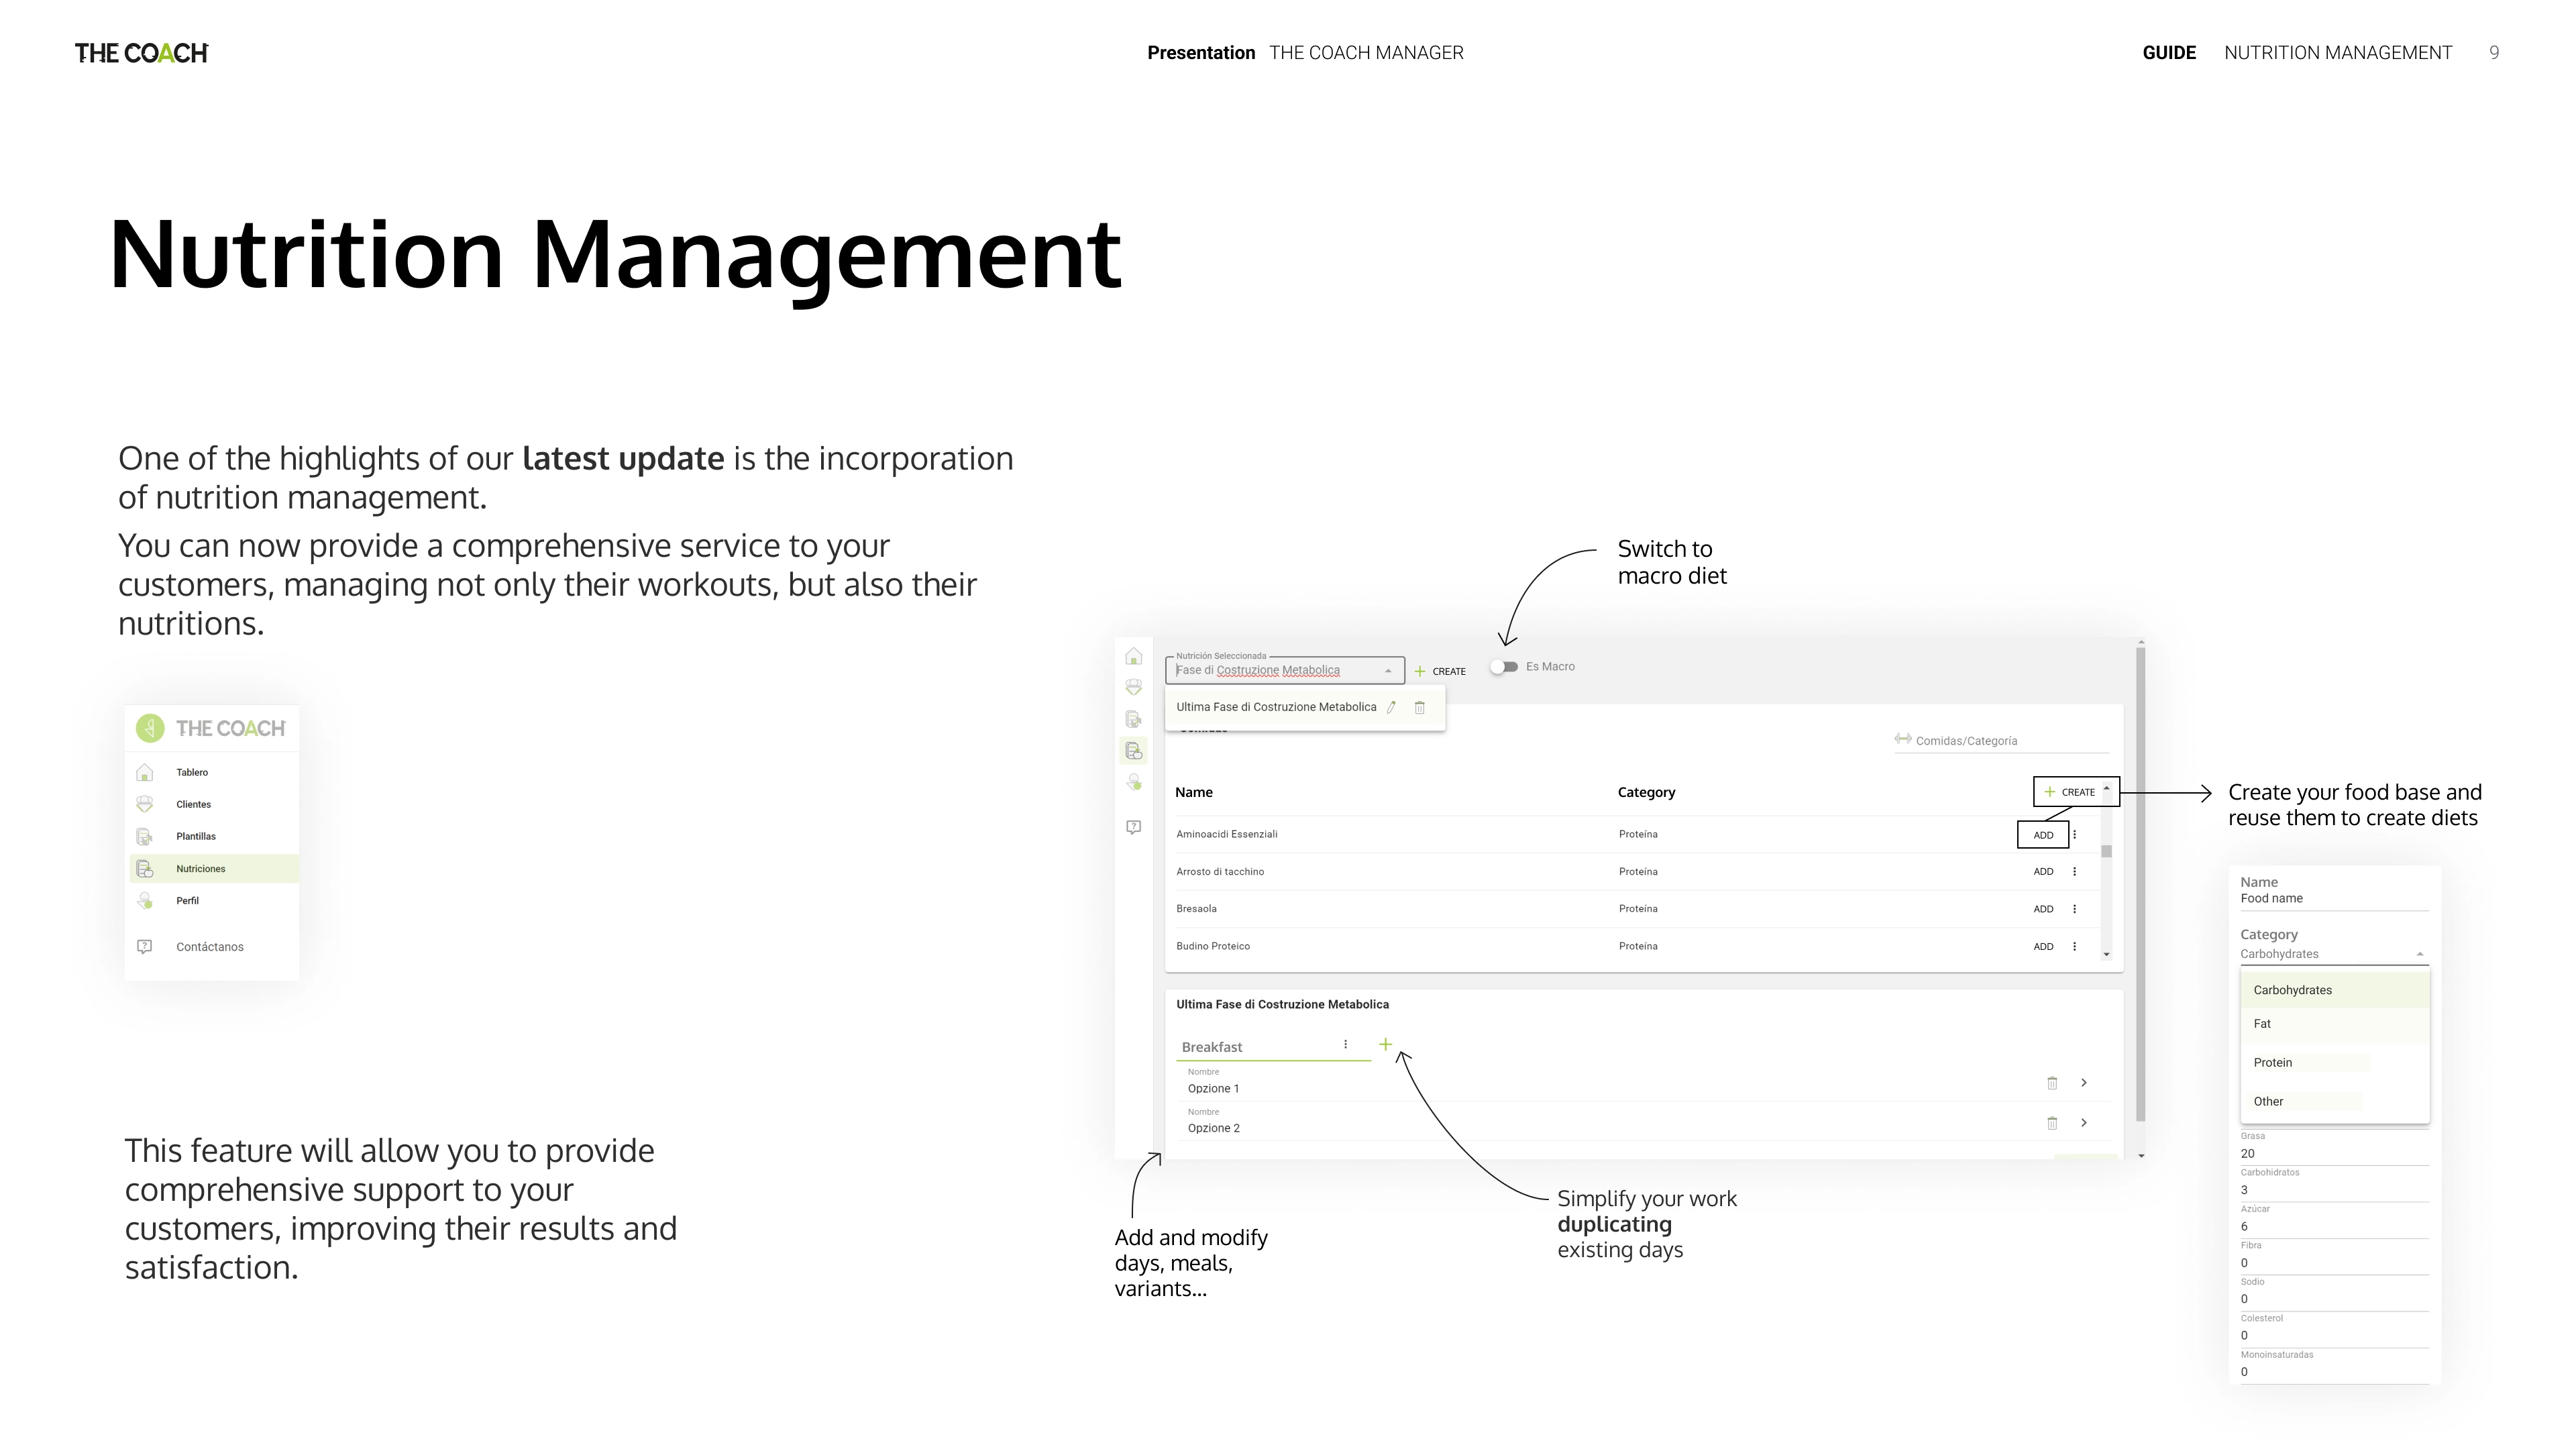This screenshot has width=2576, height=1449.
Task: Choose Fat from the category list
Action: pyautogui.click(x=2334, y=1024)
